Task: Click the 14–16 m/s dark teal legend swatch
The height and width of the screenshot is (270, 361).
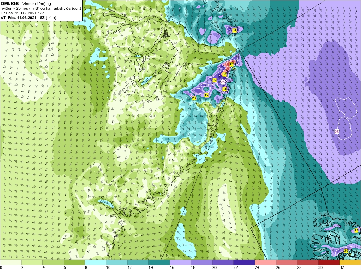Action: pyautogui.click(x=159, y=262)
